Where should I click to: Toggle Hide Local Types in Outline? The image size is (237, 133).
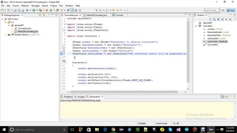pos(230,20)
